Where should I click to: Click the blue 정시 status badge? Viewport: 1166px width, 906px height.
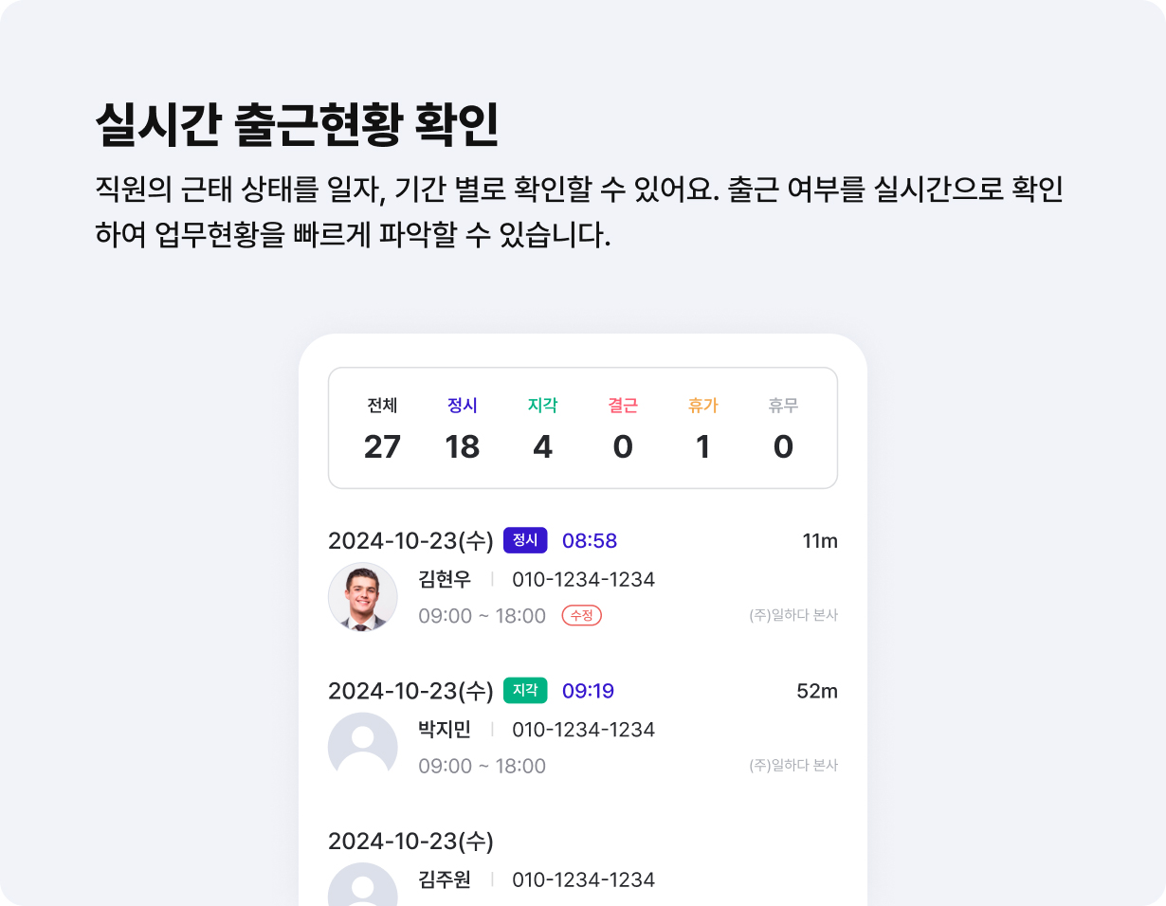click(x=525, y=540)
